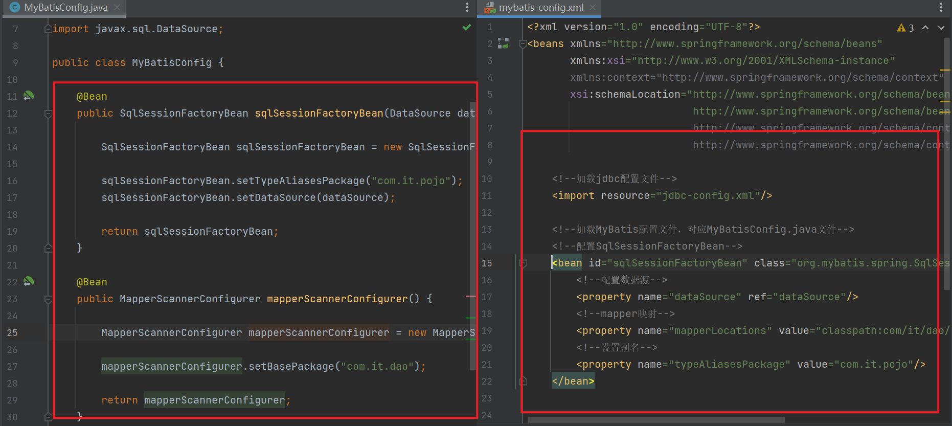952x426 pixels.
Task: Click the Spring context gutter icon on XML line 2
Action: tap(504, 43)
